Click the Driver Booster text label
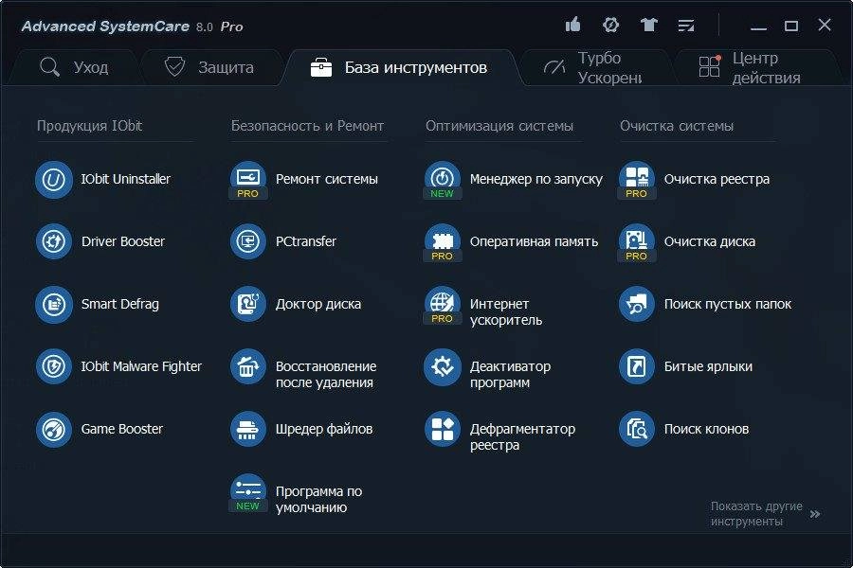This screenshot has height=568, width=853. pos(123,241)
